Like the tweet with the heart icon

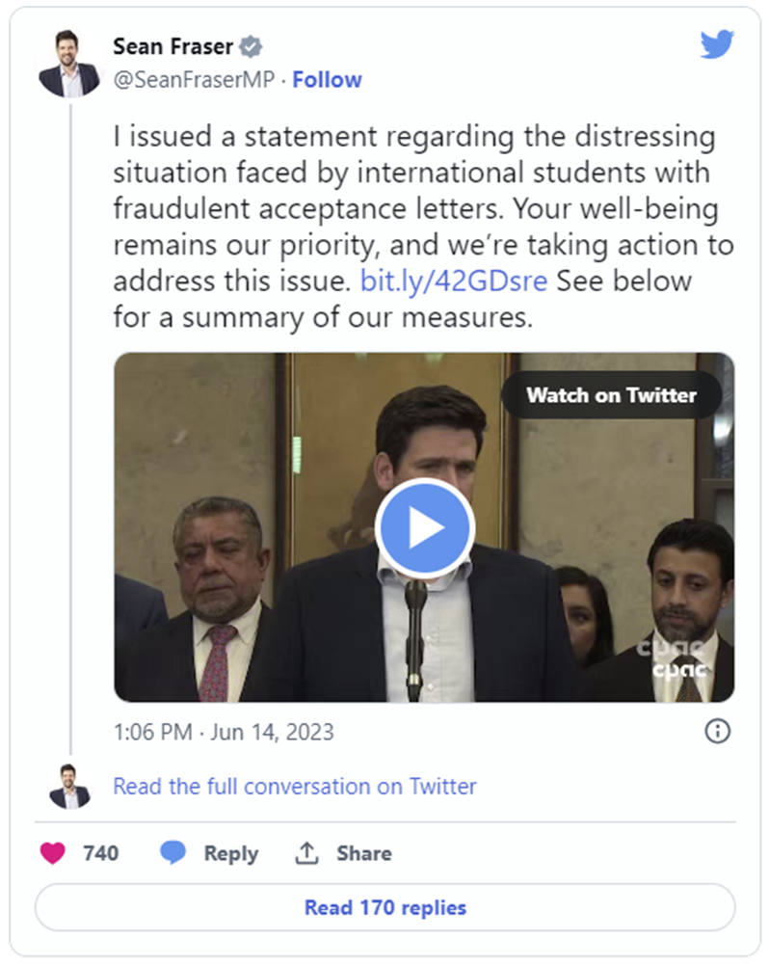tap(52, 852)
